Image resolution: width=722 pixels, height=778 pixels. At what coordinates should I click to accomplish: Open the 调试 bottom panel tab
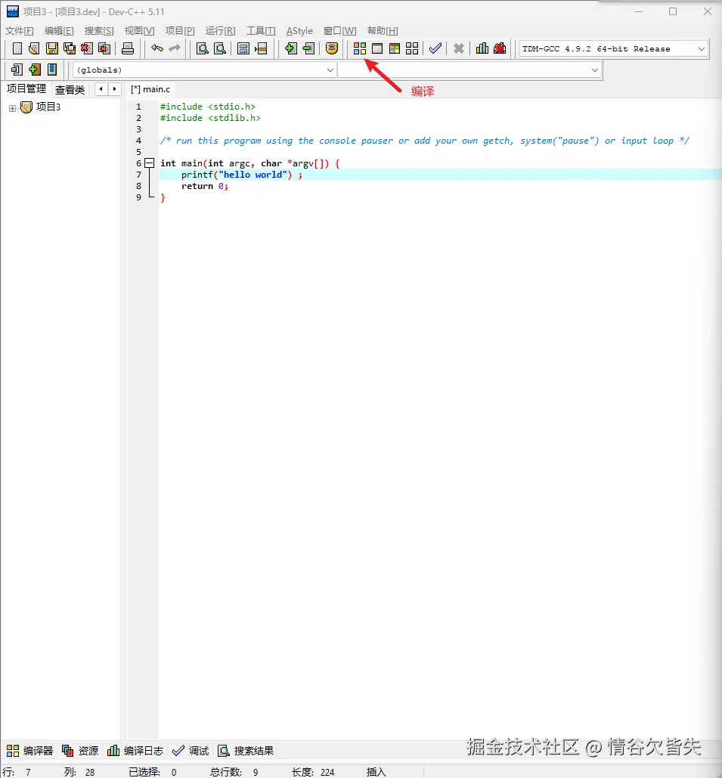point(191,751)
